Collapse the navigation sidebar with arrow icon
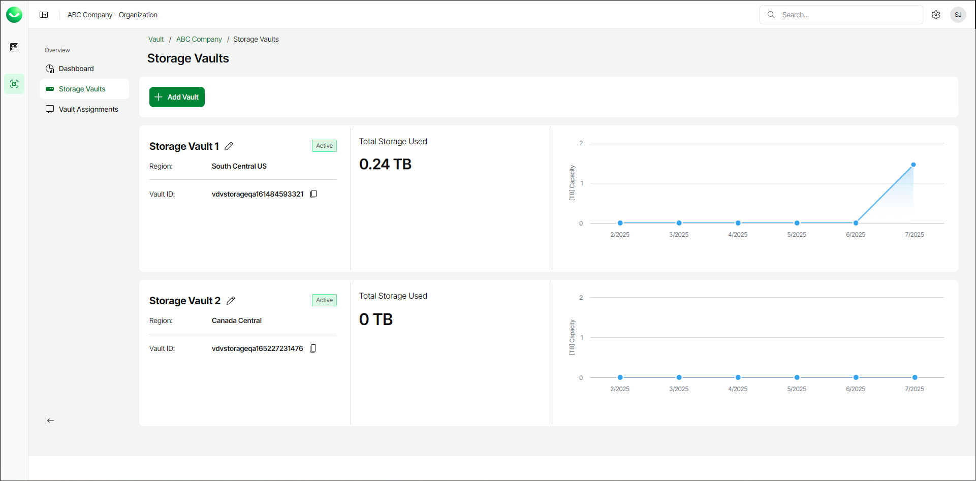 pos(49,421)
